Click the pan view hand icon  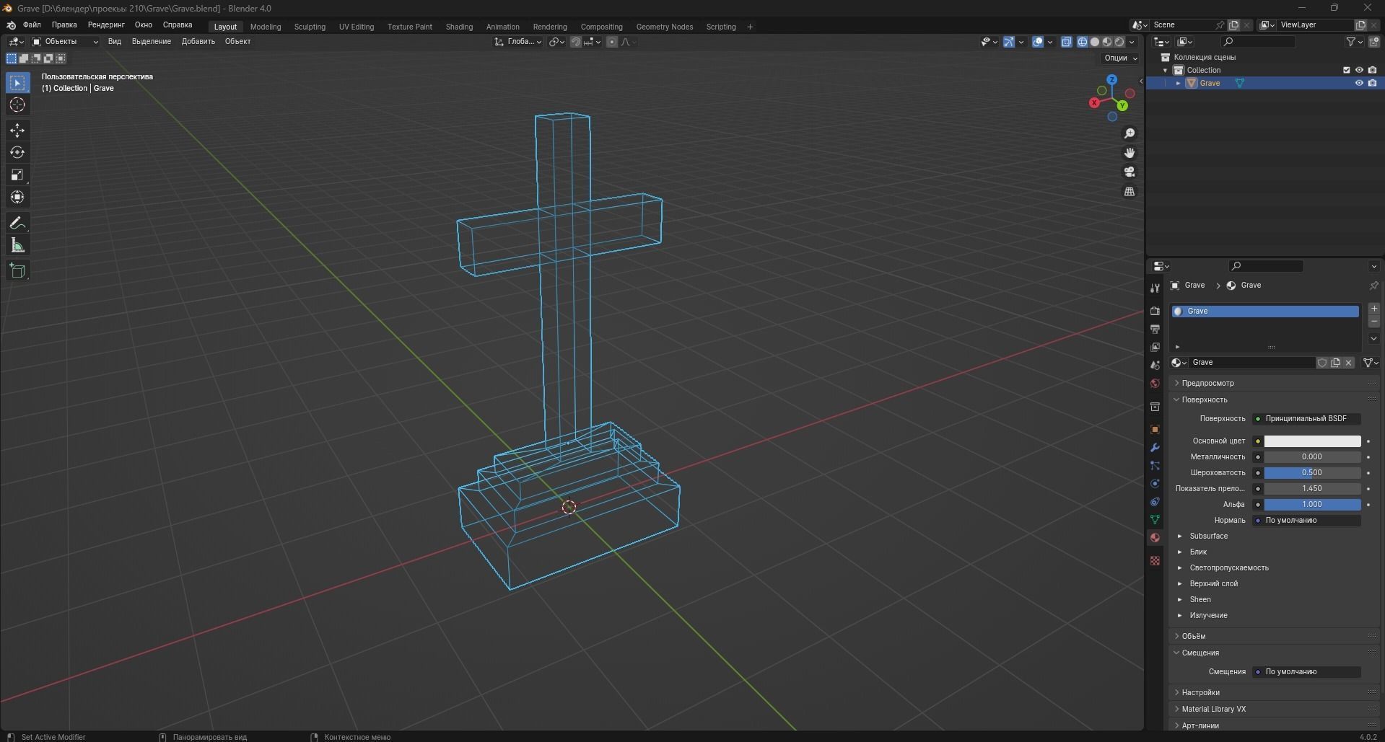tap(1130, 153)
